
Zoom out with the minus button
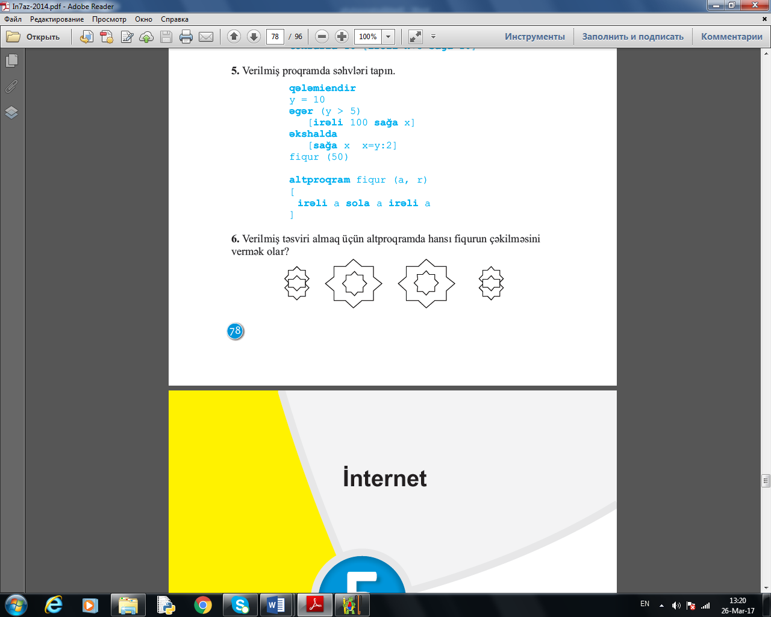322,37
